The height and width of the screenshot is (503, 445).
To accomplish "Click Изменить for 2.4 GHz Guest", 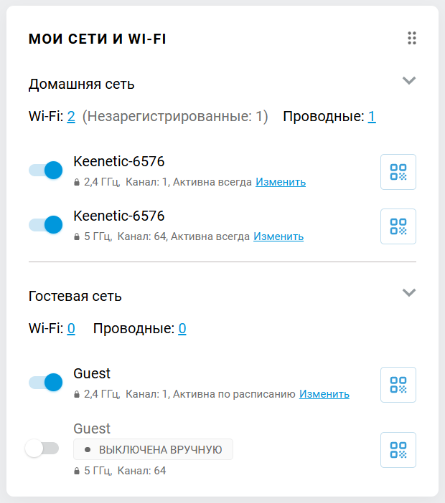I will tap(324, 394).
